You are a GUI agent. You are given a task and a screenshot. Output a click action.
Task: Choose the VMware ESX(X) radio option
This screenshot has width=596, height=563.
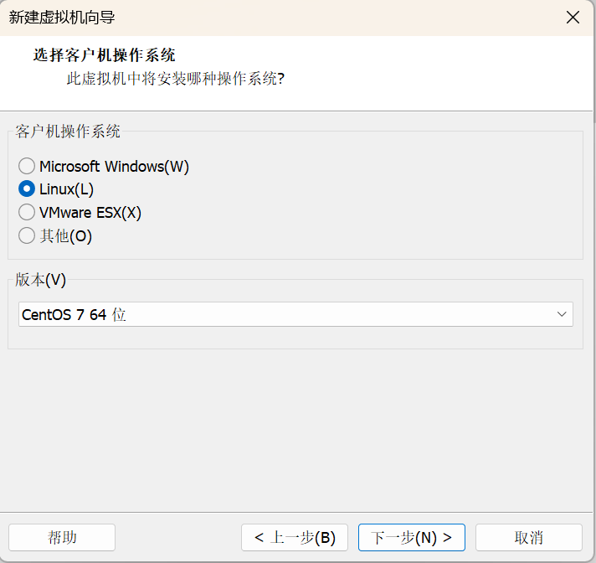tap(27, 212)
